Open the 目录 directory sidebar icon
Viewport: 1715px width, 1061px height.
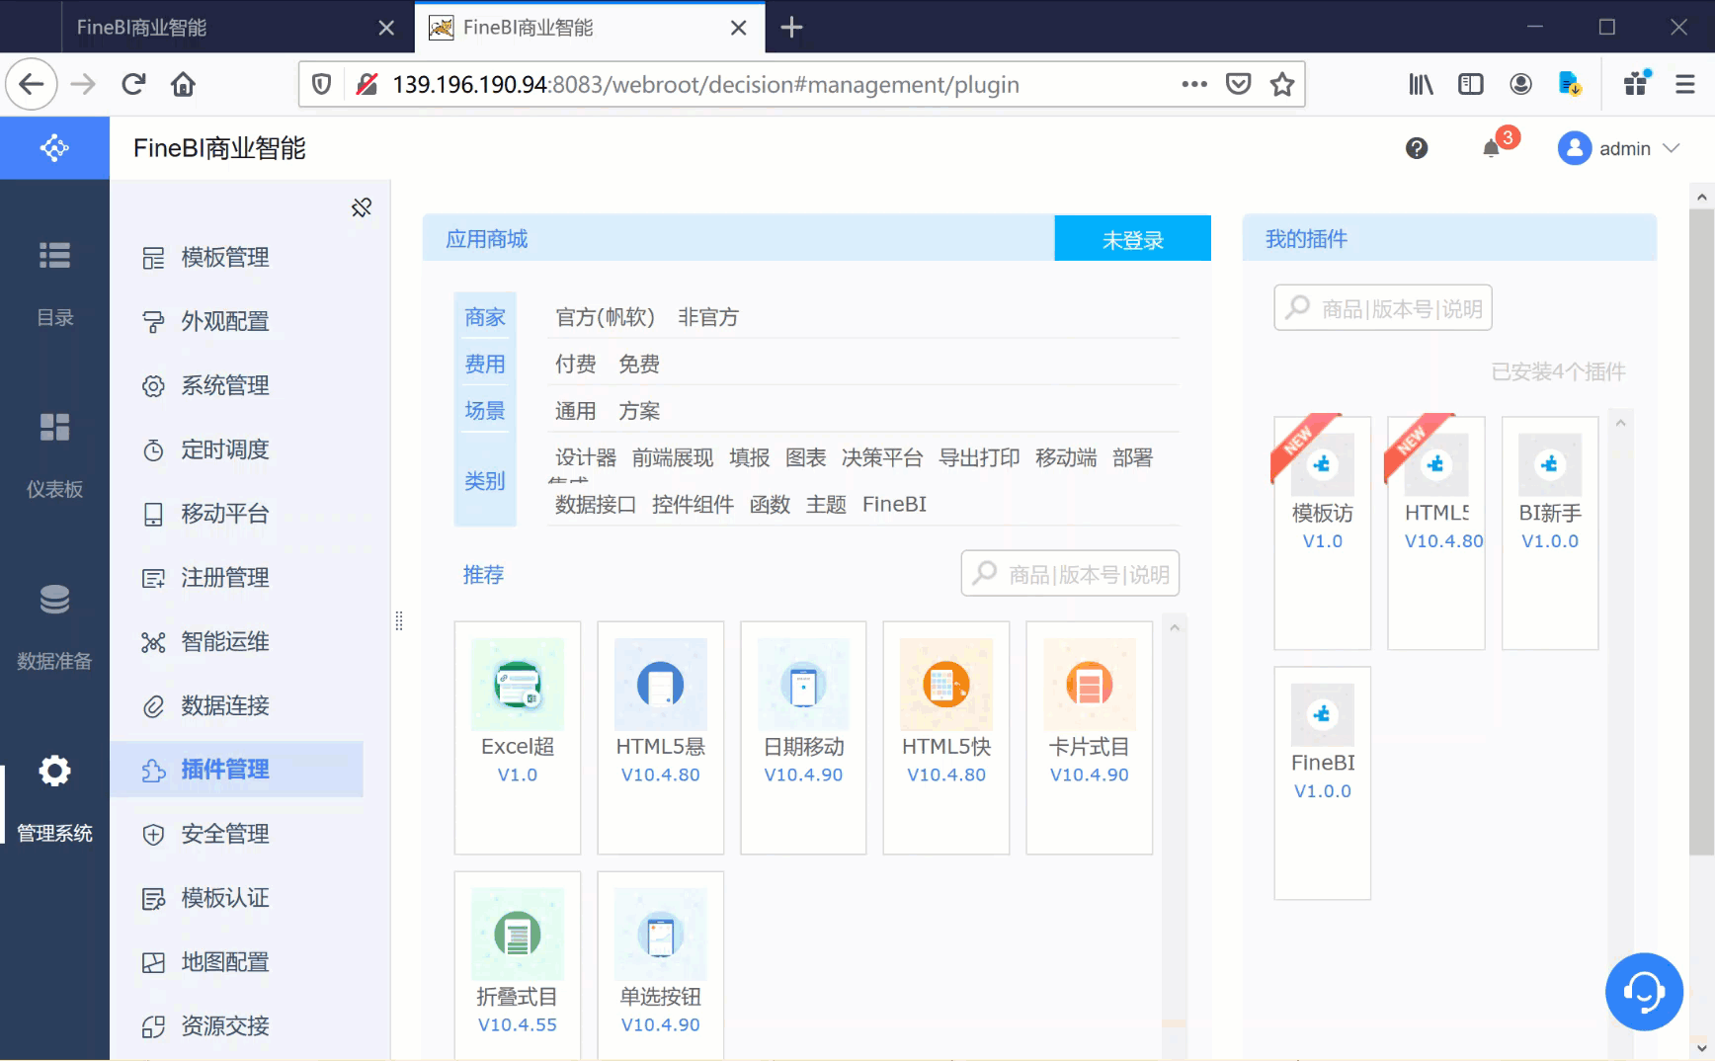point(54,256)
